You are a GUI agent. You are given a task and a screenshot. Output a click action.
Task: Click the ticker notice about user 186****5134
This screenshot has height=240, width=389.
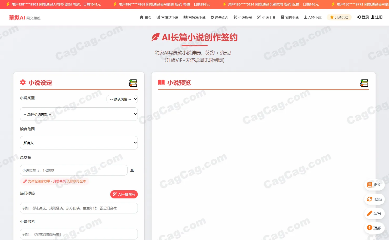(271, 4)
